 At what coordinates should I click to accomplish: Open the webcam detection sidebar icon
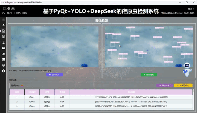[4, 42]
